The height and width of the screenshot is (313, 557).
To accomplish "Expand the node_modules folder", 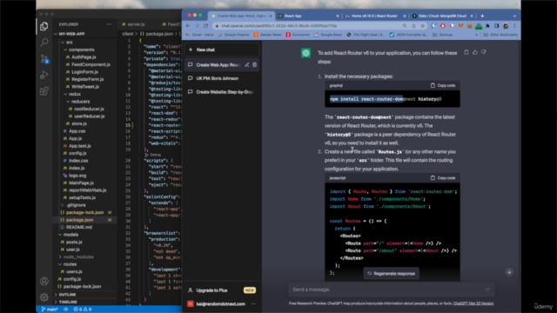I will click(x=78, y=257).
